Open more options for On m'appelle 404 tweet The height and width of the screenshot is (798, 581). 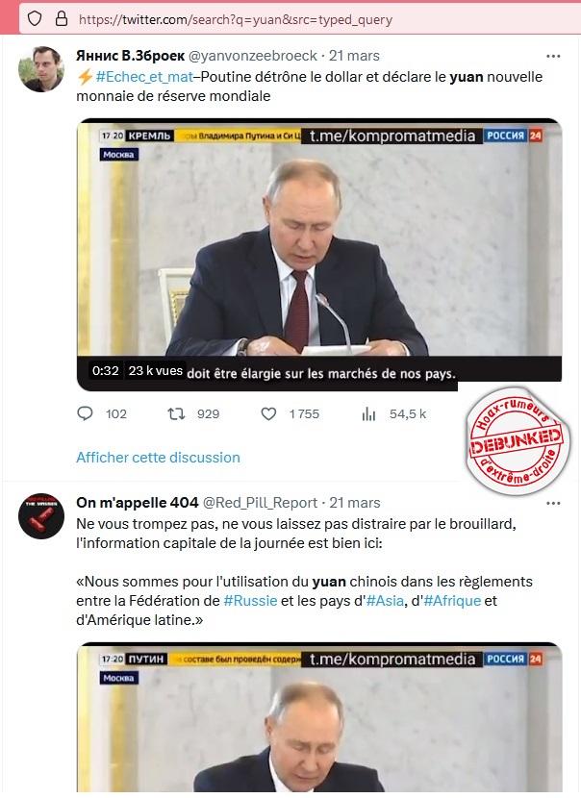(x=553, y=503)
